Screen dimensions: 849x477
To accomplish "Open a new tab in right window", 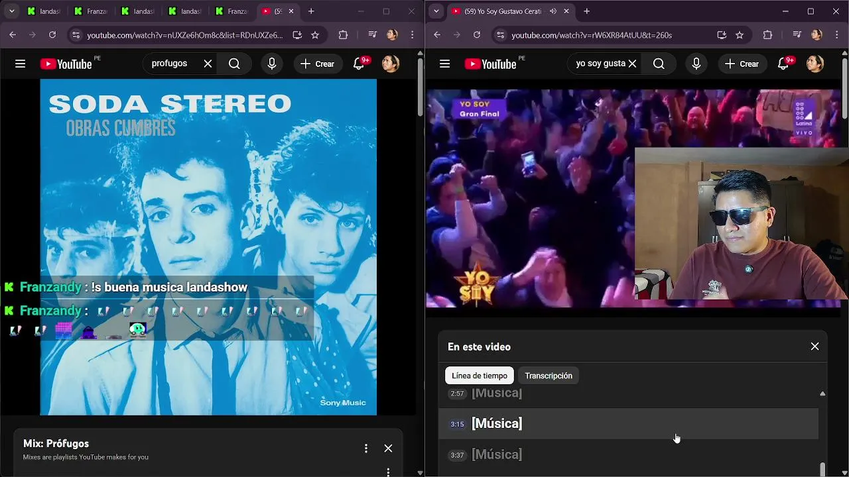I will pyautogui.click(x=586, y=11).
